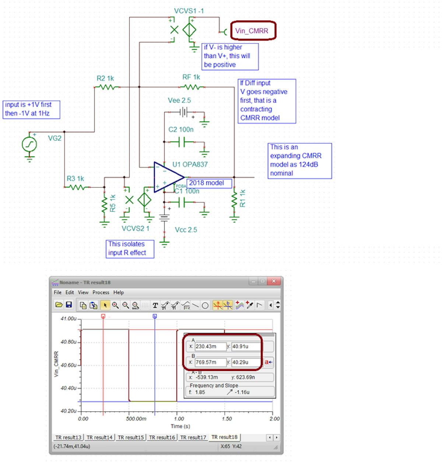The image size is (442, 467).
Task: Click the right tab-scroll arrow near tabs
Action: (x=276, y=438)
